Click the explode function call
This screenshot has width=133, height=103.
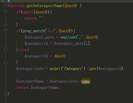pyautogui.click(x=68, y=37)
